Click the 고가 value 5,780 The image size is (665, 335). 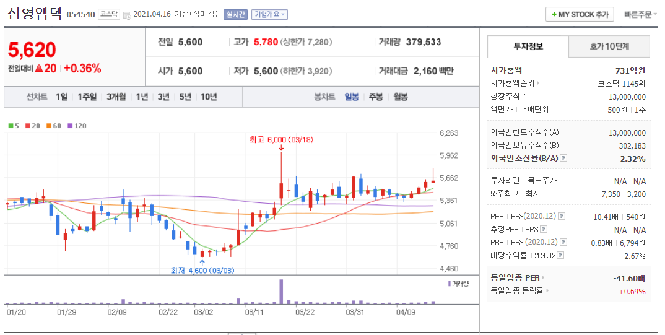click(266, 42)
